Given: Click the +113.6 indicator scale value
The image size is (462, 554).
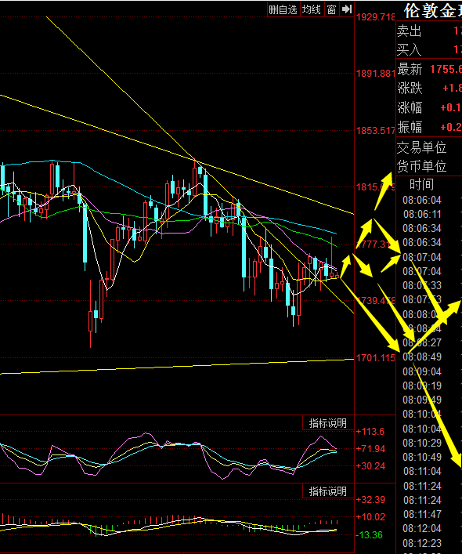Looking at the screenshot, I should (x=370, y=432).
